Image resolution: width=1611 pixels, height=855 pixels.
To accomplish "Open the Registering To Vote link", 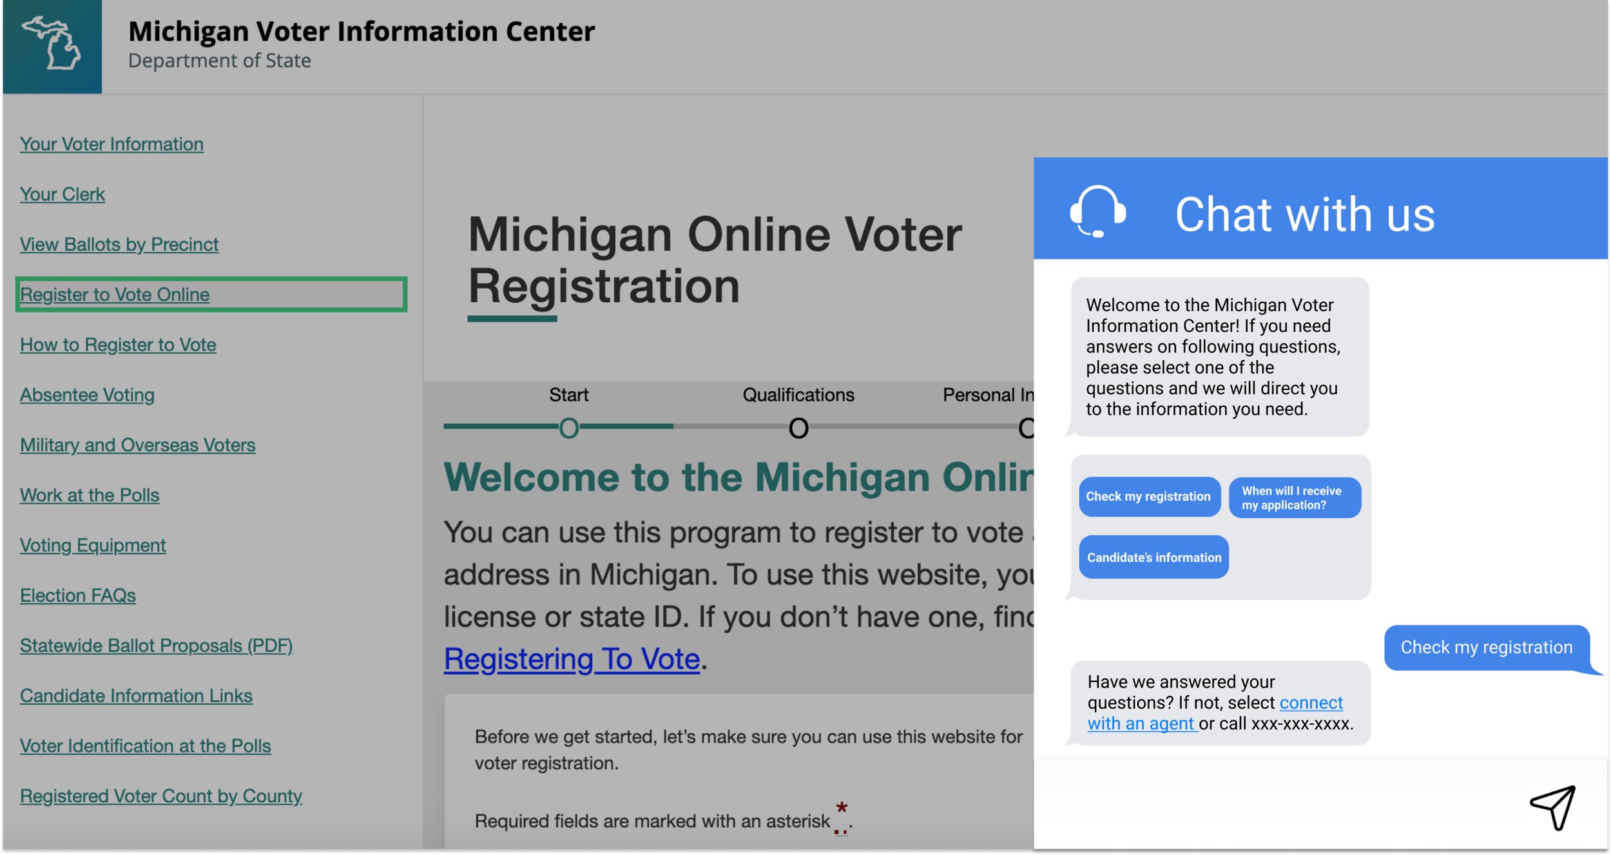I will [x=572, y=659].
